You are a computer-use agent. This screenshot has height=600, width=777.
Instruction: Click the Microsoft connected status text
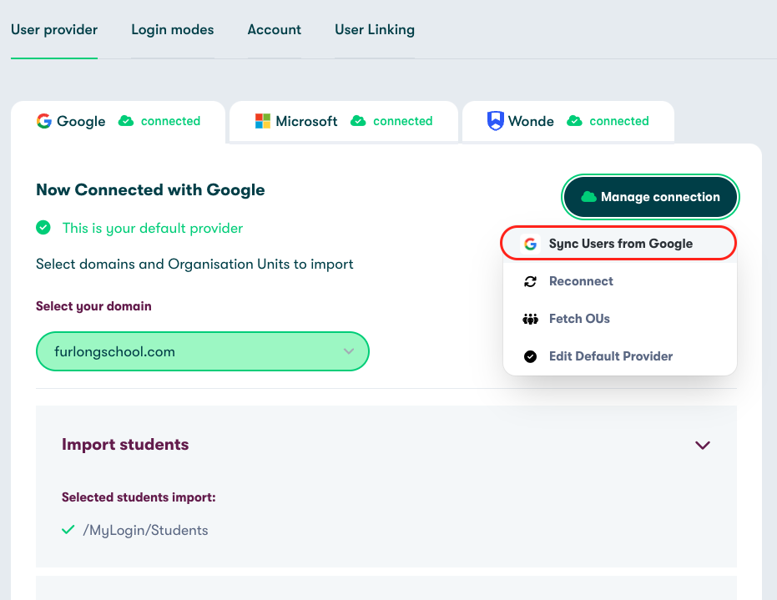pos(403,121)
